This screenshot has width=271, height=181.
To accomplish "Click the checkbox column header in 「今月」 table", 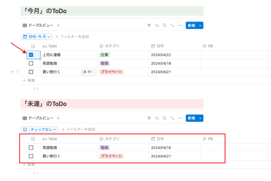I will click(x=33, y=46).
